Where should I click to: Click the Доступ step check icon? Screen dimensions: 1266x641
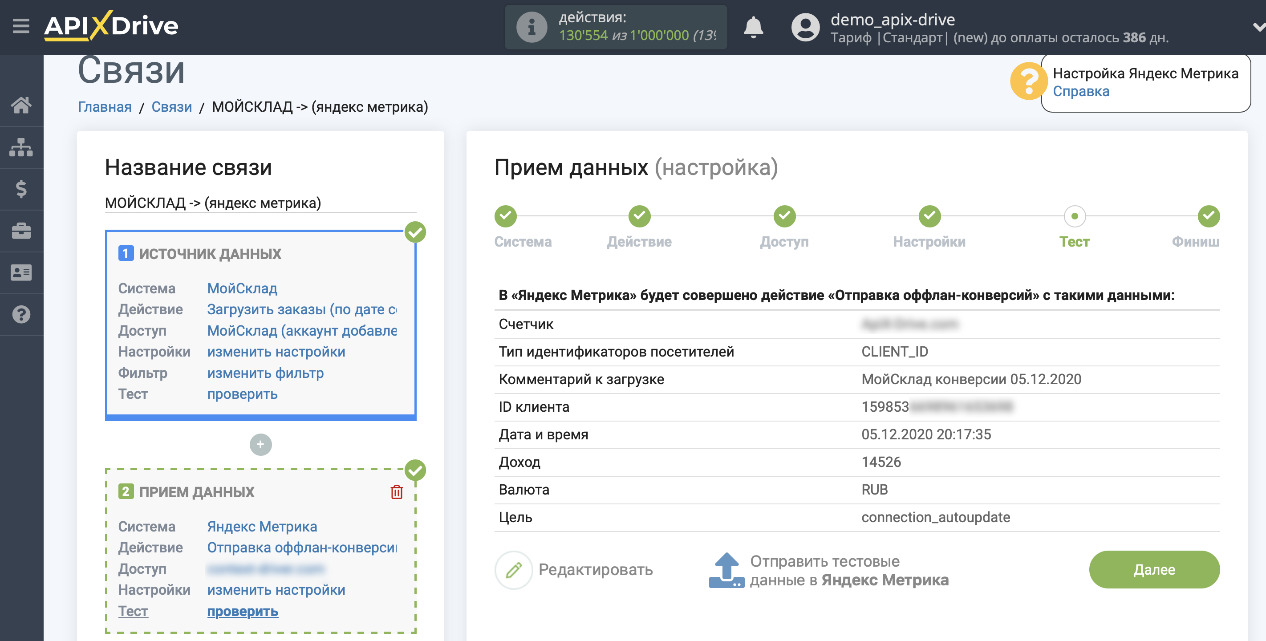tap(784, 216)
